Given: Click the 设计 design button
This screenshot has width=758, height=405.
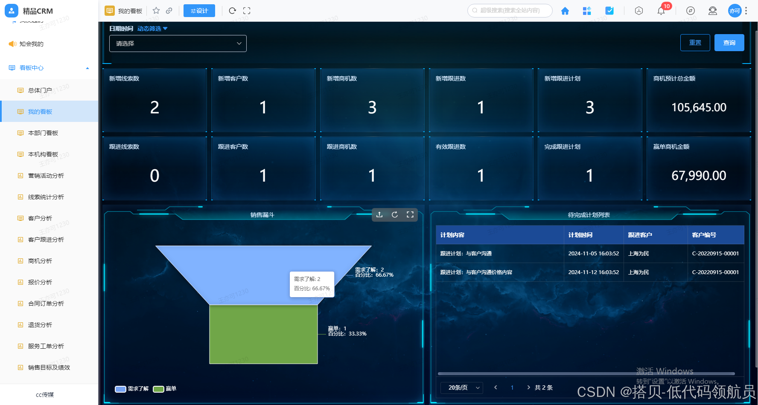Looking at the screenshot, I should click(199, 11).
